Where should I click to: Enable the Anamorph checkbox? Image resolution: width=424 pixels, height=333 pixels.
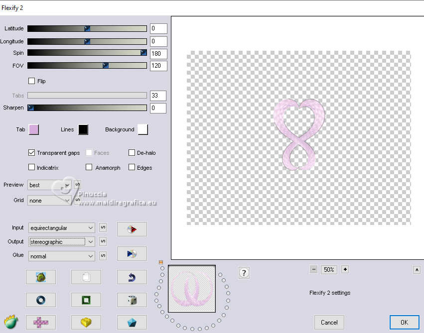pyautogui.click(x=89, y=167)
